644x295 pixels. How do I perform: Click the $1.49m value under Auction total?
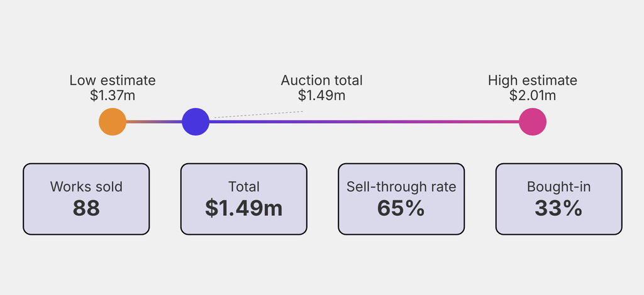(x=321, y=95)
